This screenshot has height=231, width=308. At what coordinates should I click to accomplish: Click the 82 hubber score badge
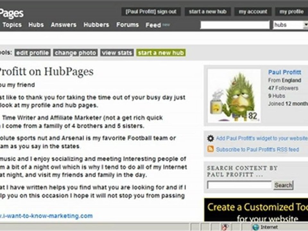point(253,116)
